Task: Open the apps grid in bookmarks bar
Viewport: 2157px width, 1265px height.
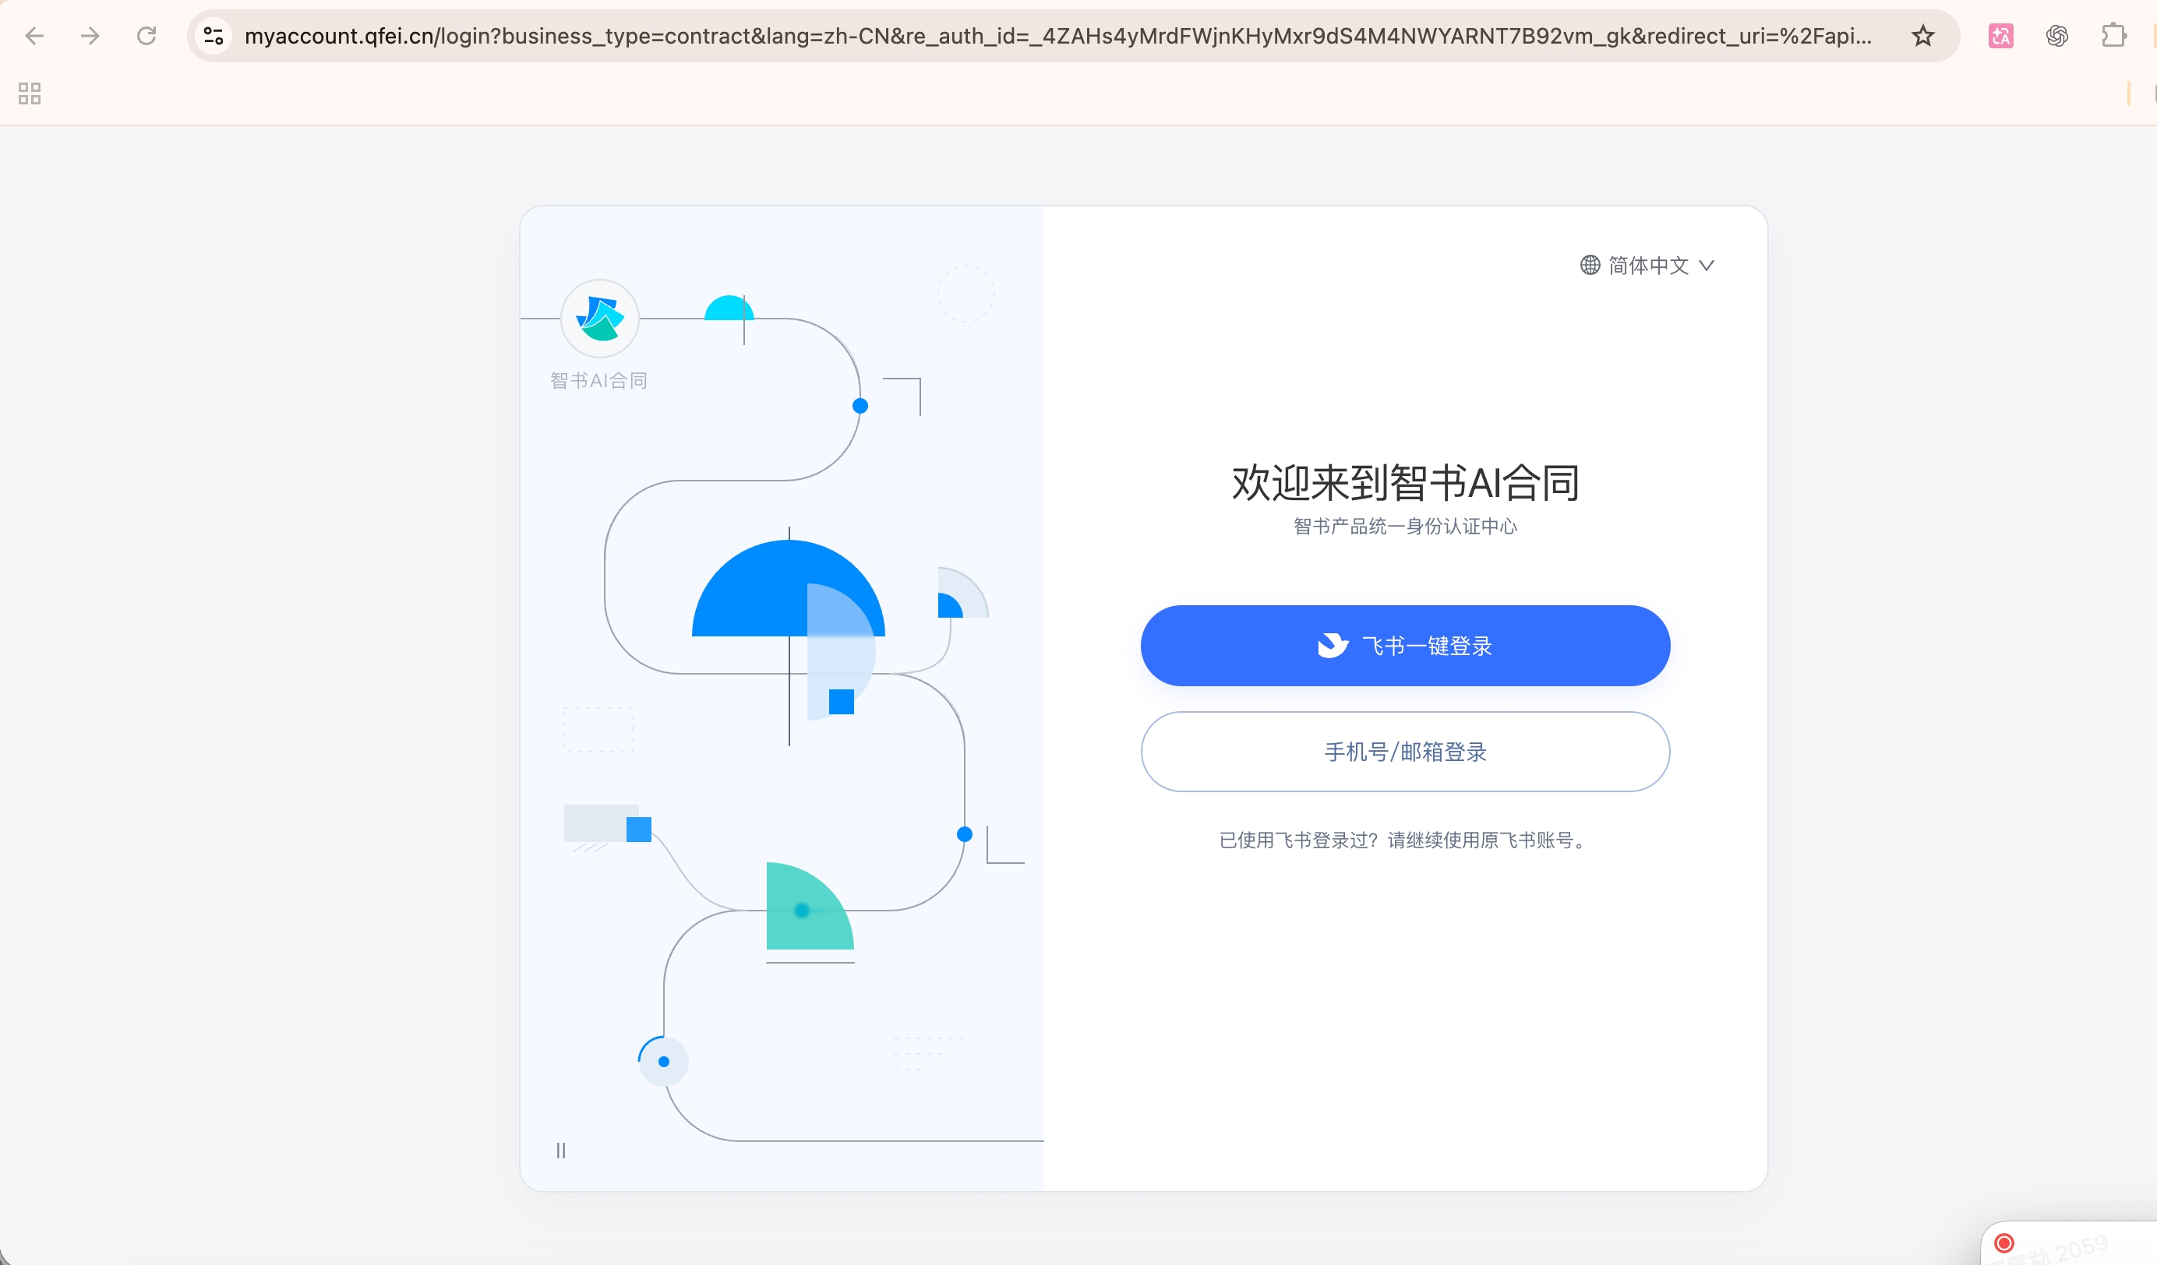Action: 30,93
